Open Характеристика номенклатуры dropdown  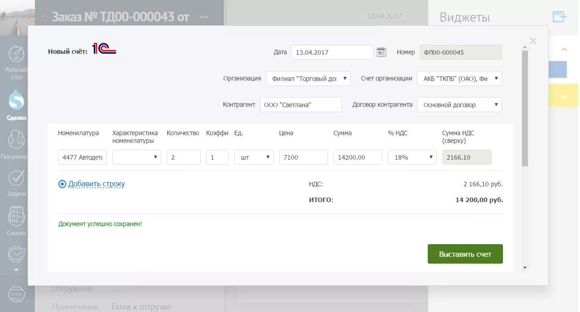pyautogui.click(x=137, y=157)
